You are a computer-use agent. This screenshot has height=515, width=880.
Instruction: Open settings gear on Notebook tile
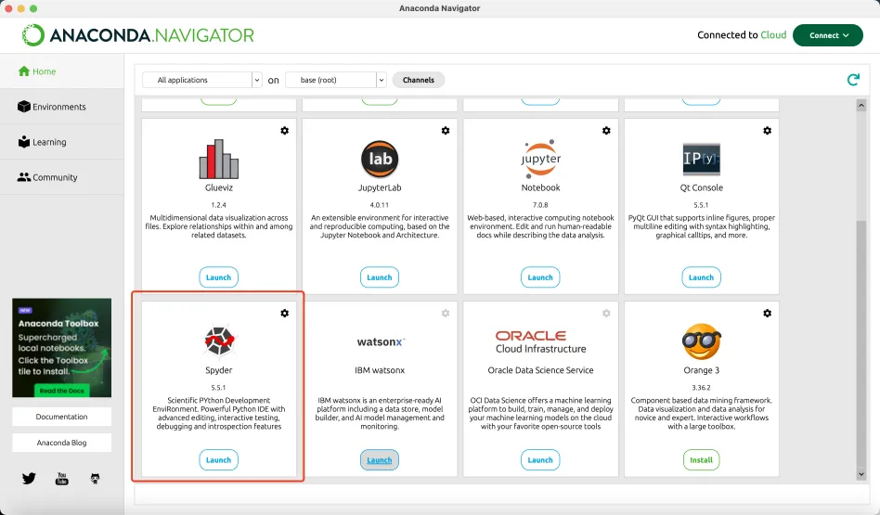(606, 131)
